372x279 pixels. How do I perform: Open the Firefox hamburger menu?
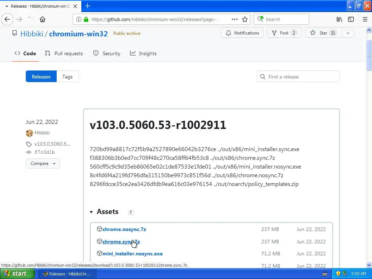[365, 20]
